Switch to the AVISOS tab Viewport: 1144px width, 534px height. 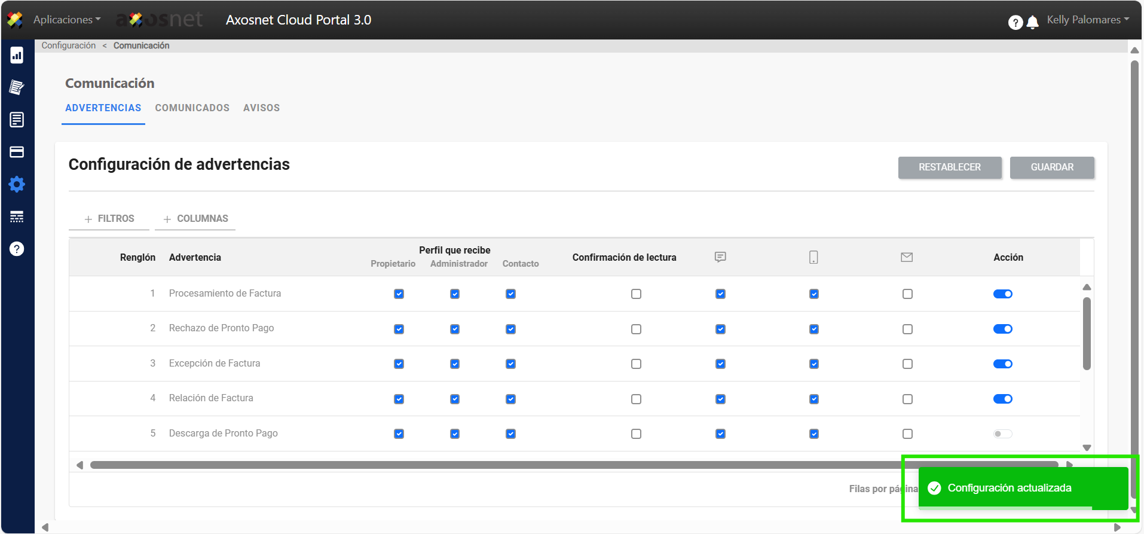coord(261,108)
